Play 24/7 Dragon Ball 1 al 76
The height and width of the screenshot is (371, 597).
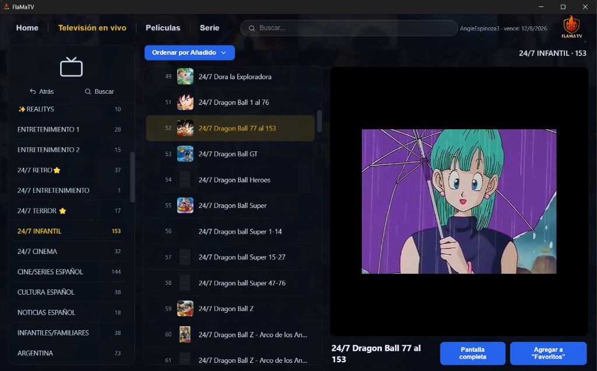[x=230, y=103]
